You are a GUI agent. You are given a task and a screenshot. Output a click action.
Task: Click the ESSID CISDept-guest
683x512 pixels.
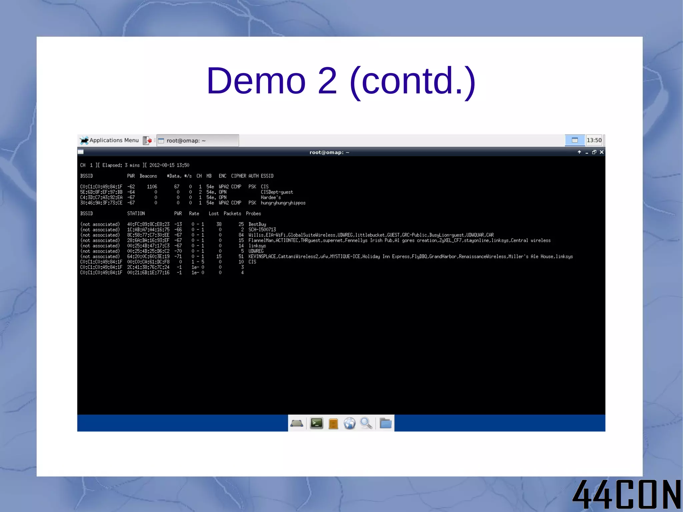(277, 192)
